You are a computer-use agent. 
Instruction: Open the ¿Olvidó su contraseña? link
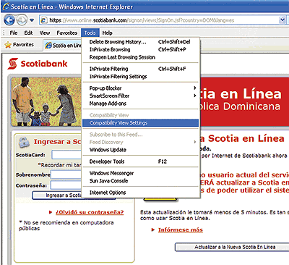[90, 212]
